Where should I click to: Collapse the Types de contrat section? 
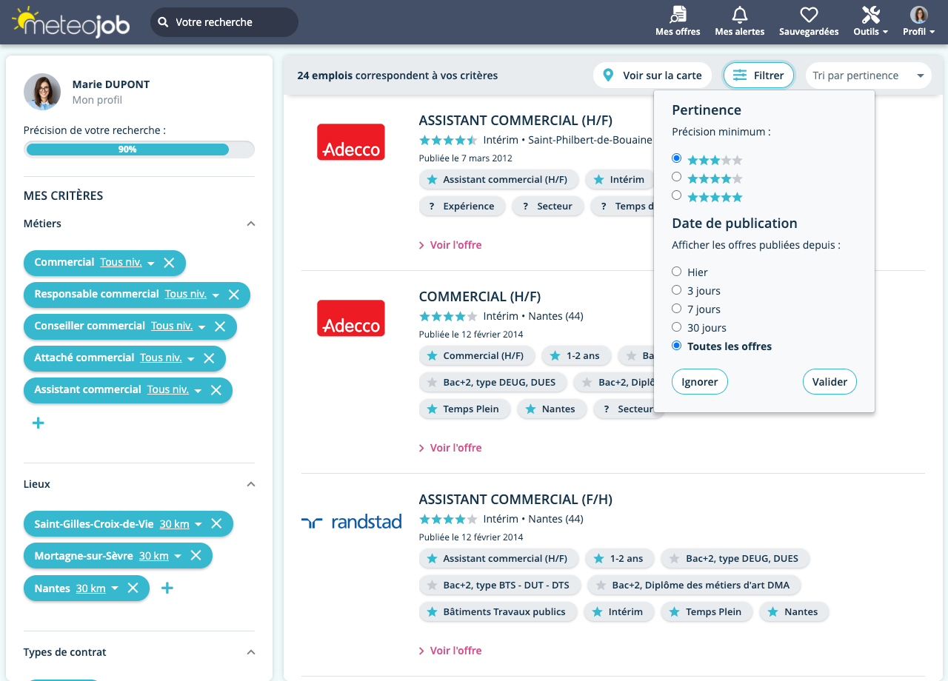coord(251,652)
